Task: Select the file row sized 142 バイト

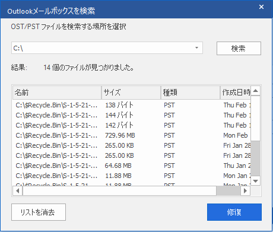Action: (x=132, y=125)
